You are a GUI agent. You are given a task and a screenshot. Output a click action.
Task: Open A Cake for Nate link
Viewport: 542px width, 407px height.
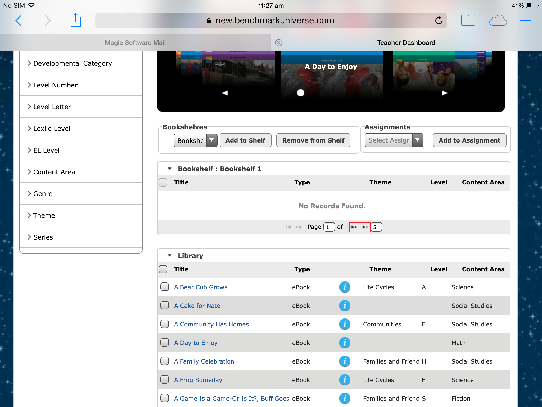point(197,306)
